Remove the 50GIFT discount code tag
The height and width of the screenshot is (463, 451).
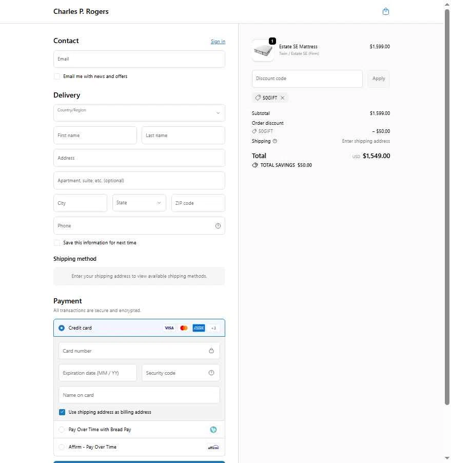coord(283,98)
